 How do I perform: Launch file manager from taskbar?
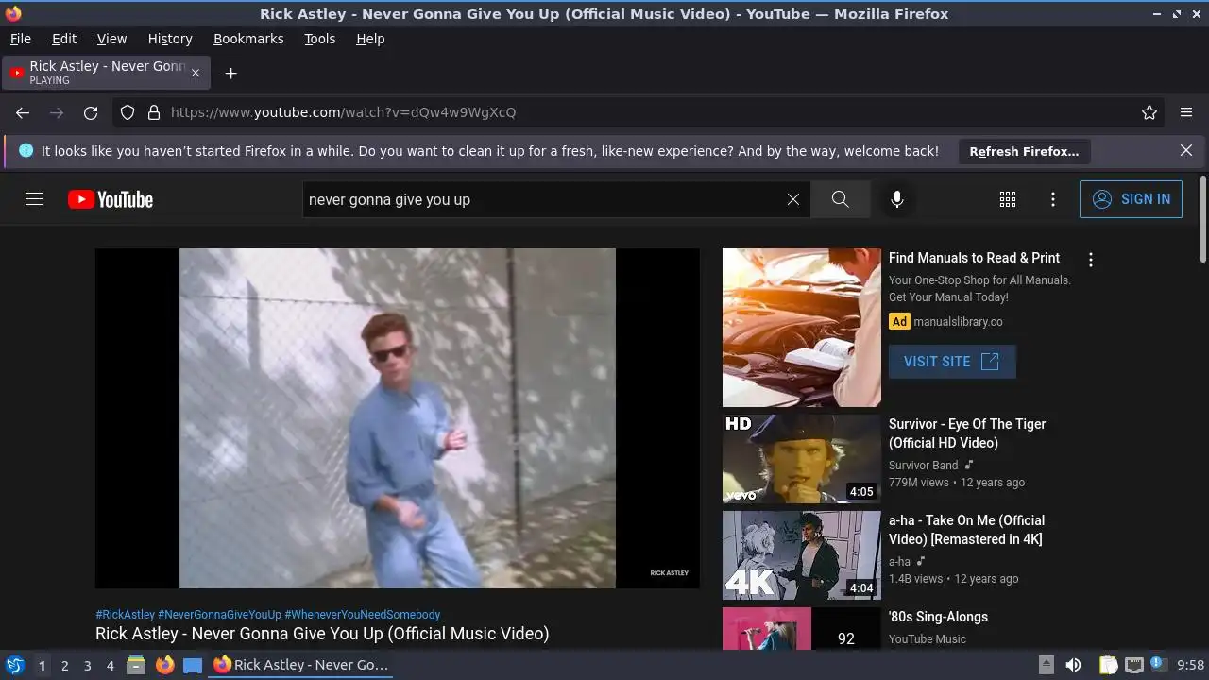tap(136, 665)
